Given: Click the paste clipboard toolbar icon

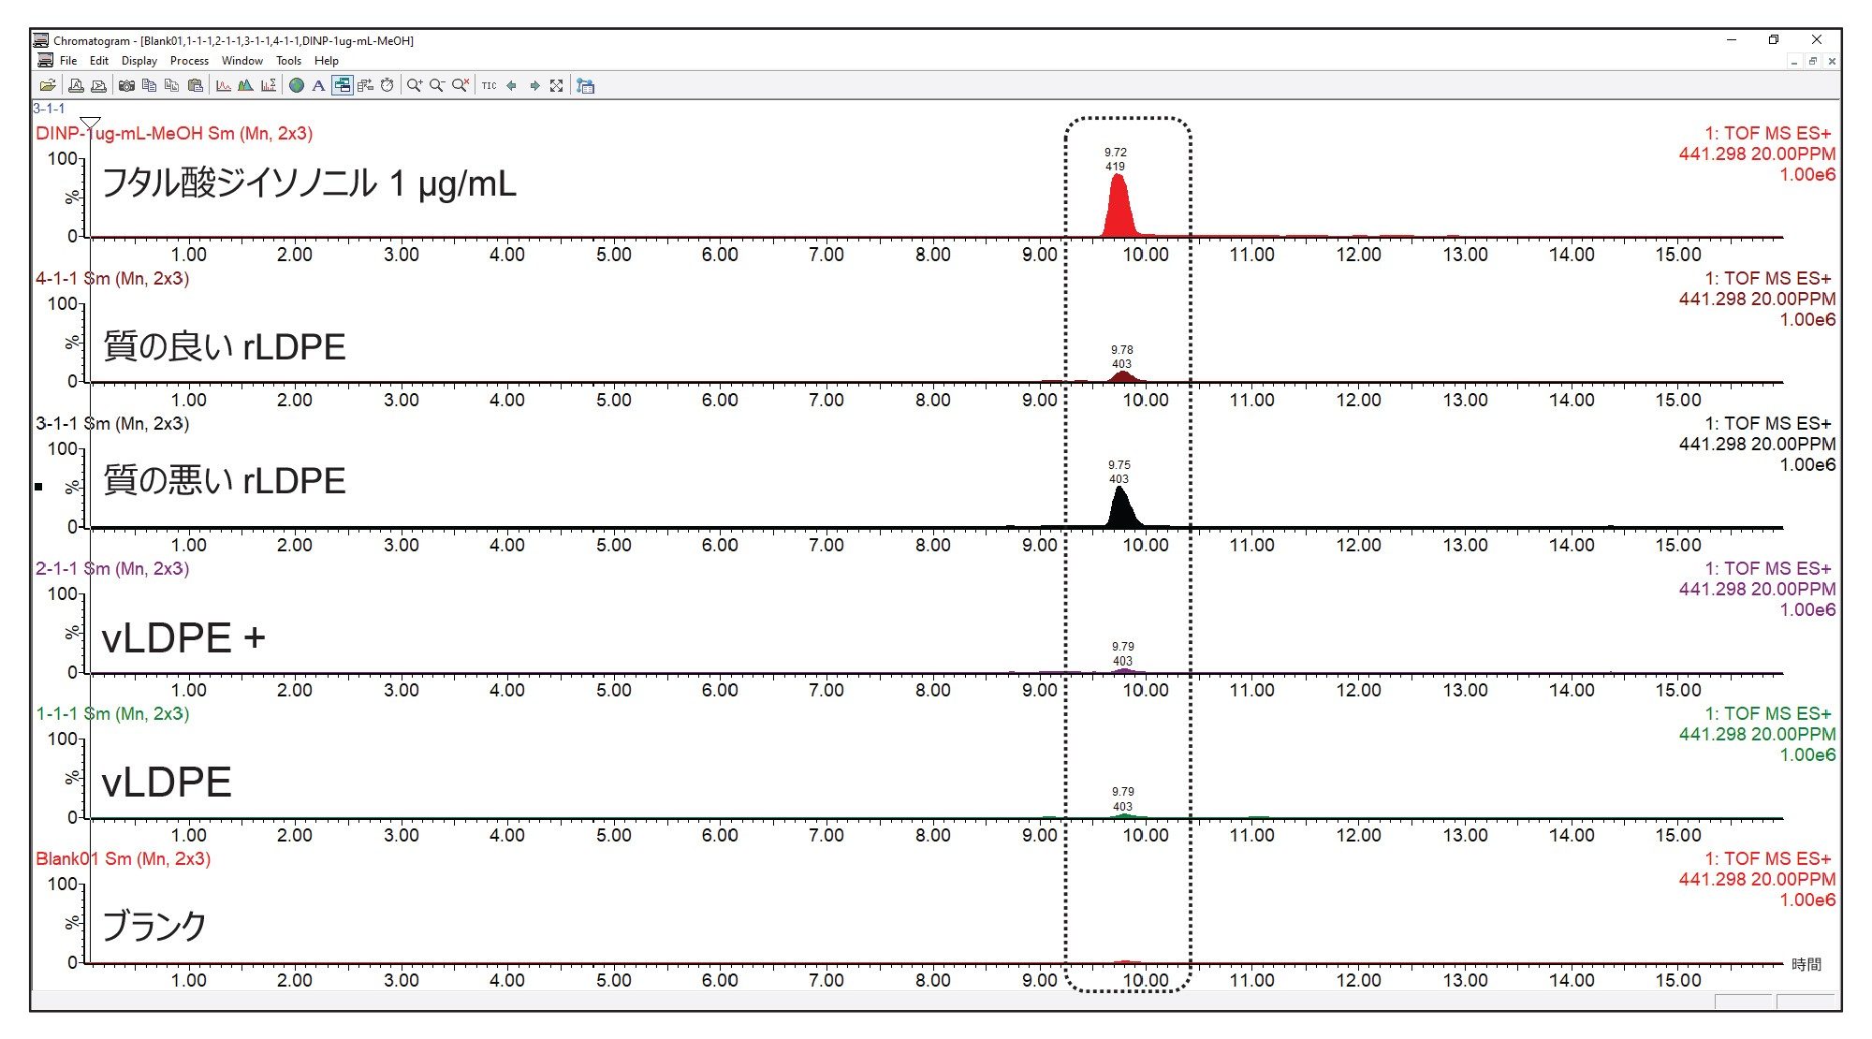Looking at the screenshot, I should [195, 85].
